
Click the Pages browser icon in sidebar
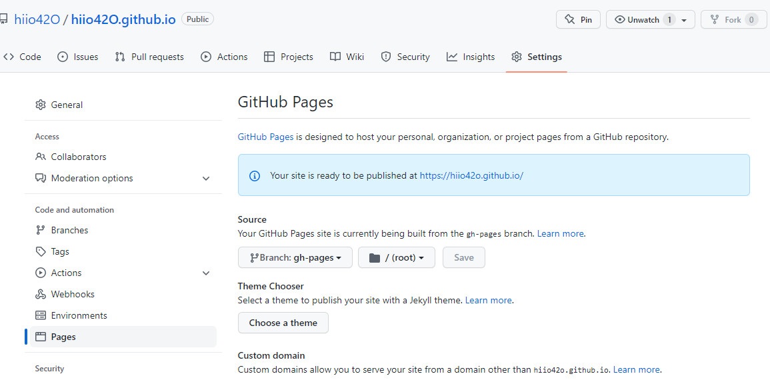(40, 337)
